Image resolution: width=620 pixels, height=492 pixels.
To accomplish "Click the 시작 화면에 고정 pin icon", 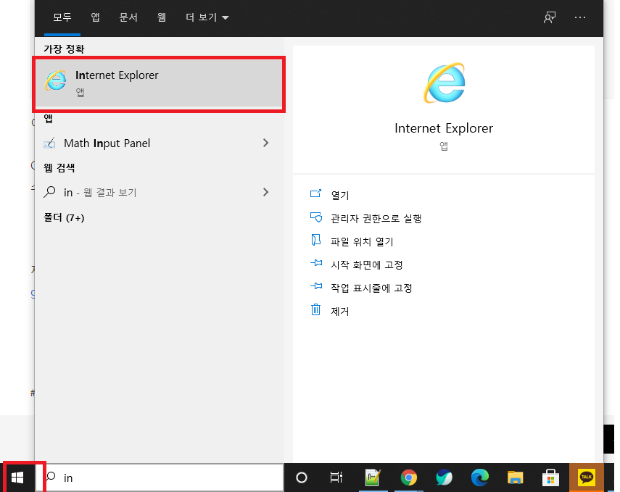I will (x=316, y=263).
